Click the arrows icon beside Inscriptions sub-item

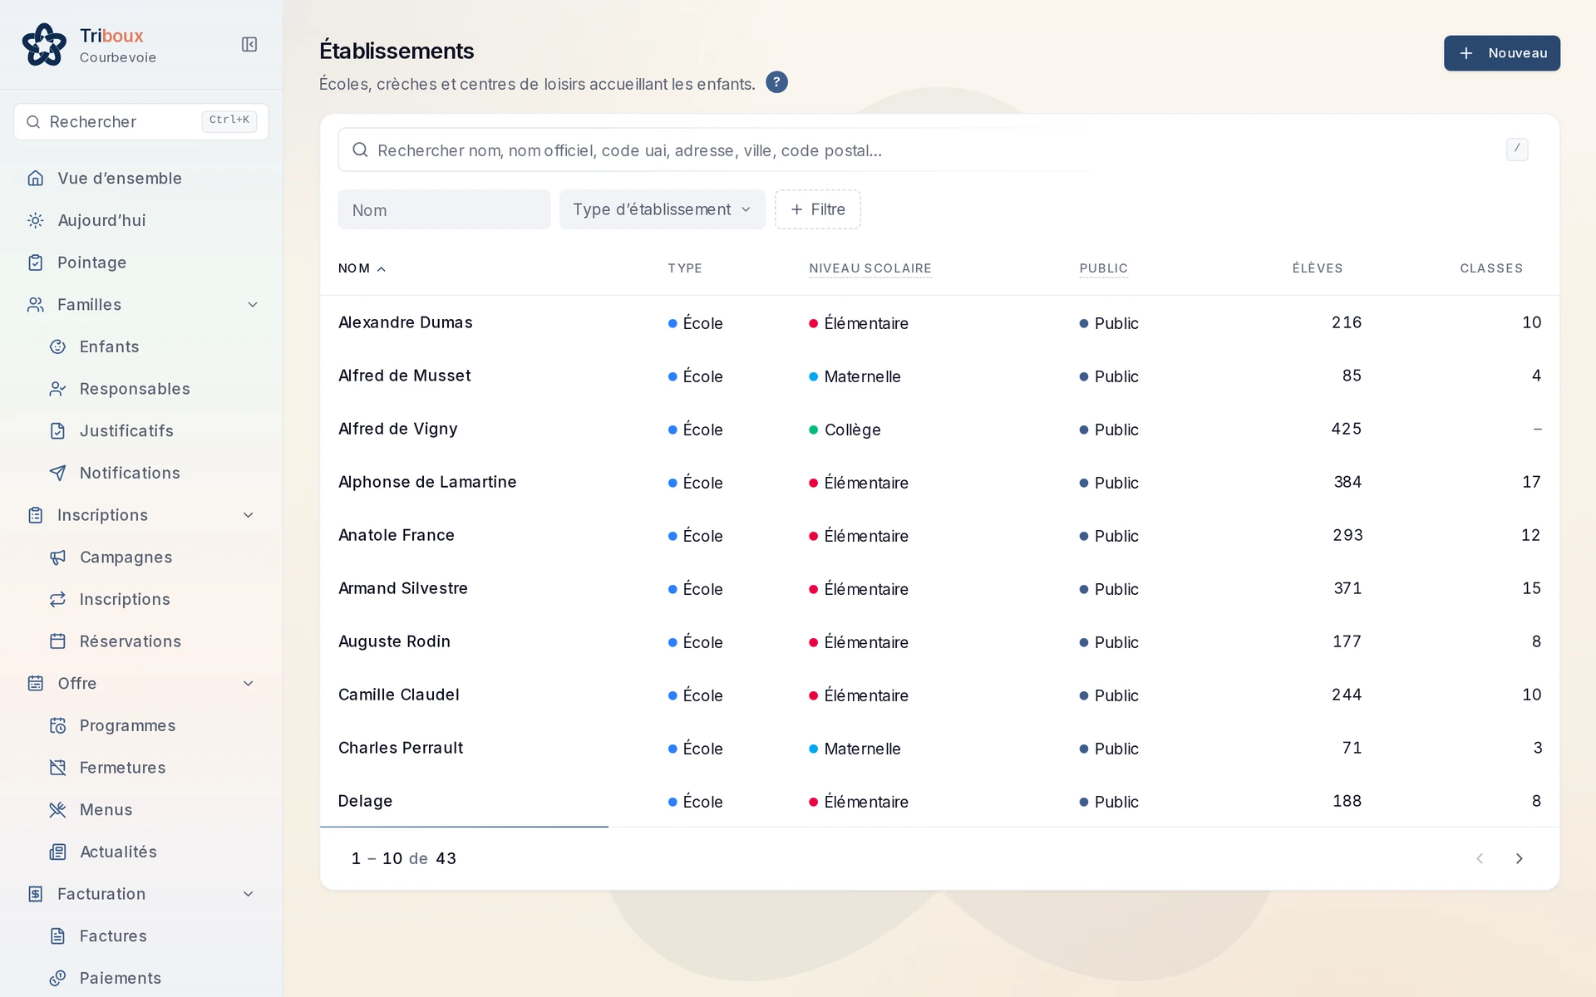coord(57,599)
